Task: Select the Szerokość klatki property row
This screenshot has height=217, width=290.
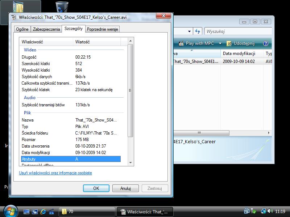Action: click(71, 64)
